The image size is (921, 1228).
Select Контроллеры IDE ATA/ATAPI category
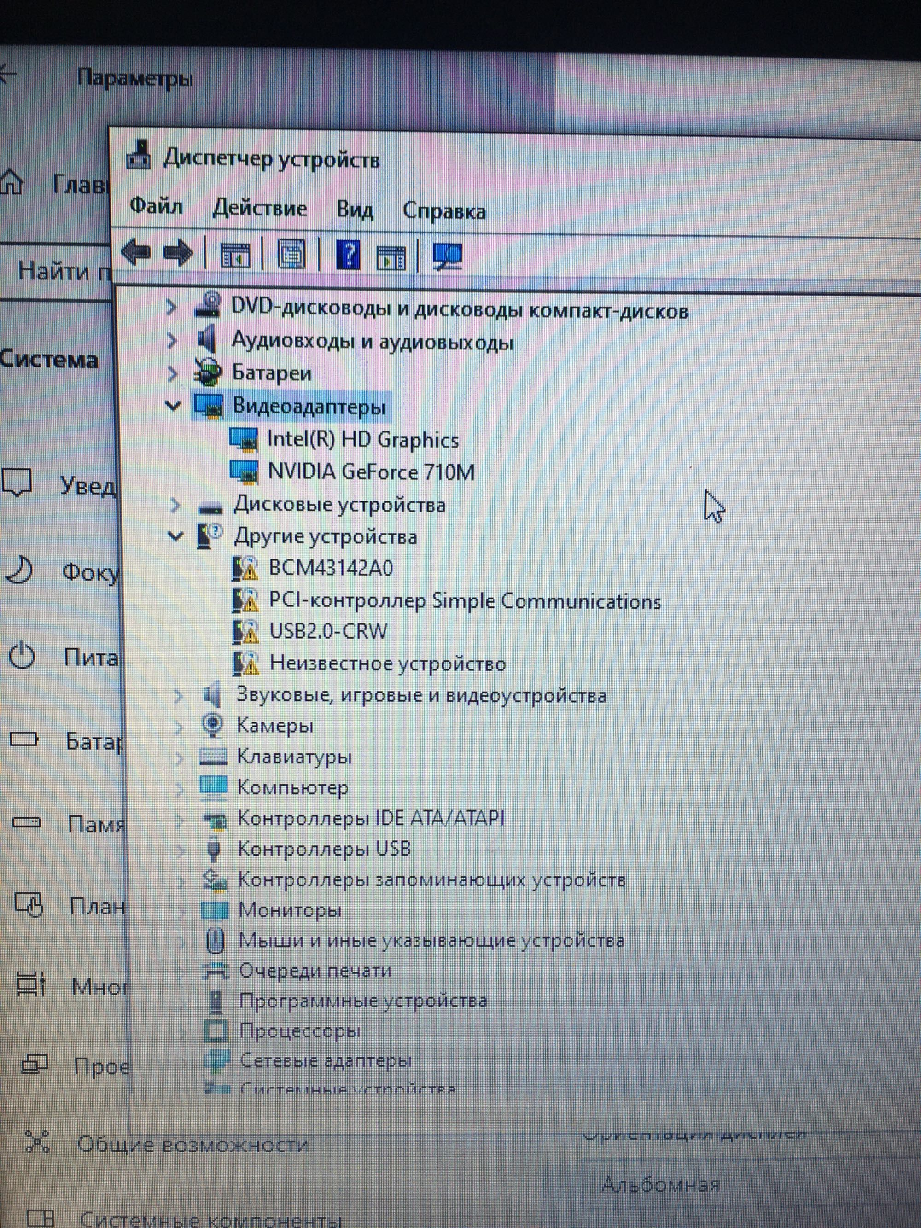click(x=371, y=818)
